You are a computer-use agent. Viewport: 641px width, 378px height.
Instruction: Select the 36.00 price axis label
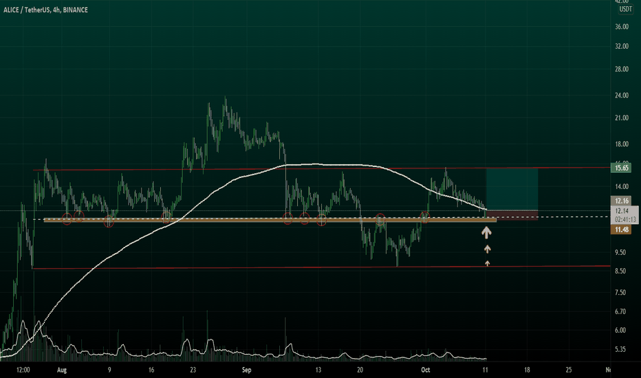pyautogui.click(x=621, y=27)
